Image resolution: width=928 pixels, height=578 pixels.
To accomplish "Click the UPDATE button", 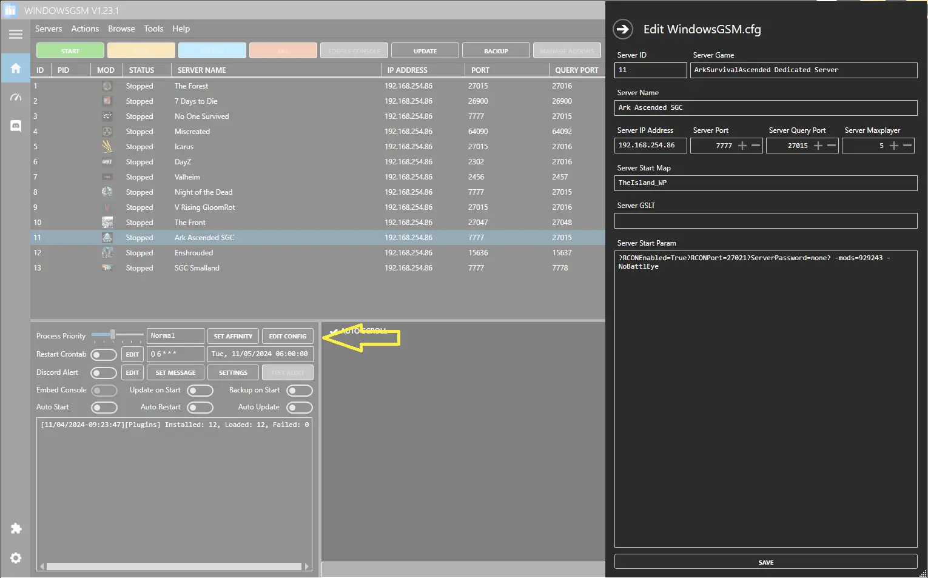I will coord(425,51).
